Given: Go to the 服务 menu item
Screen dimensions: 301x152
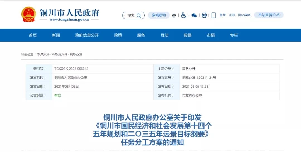Looking at the screenshot, I should pos(141,35).
